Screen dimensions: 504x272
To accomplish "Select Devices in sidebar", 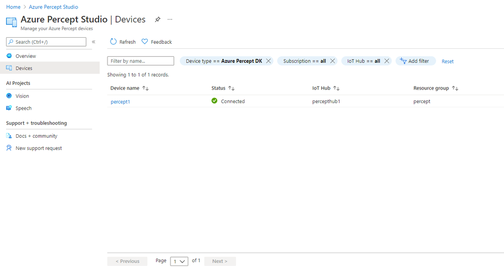I will [50, 68].
